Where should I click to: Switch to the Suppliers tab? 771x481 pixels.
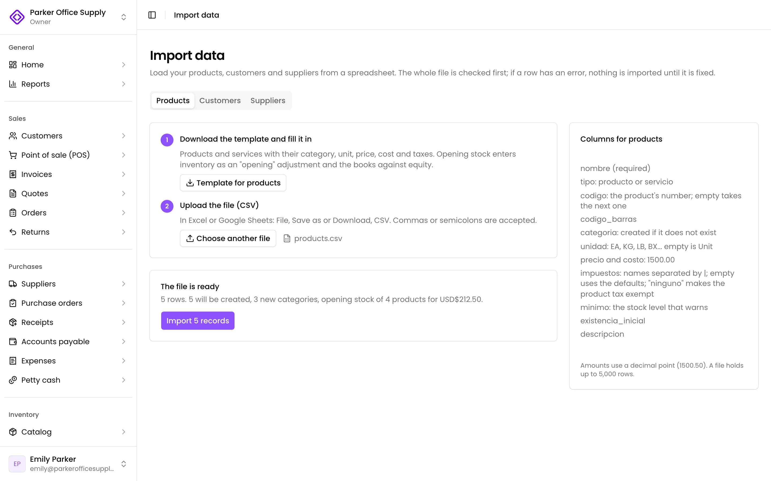tap(268, 100)
